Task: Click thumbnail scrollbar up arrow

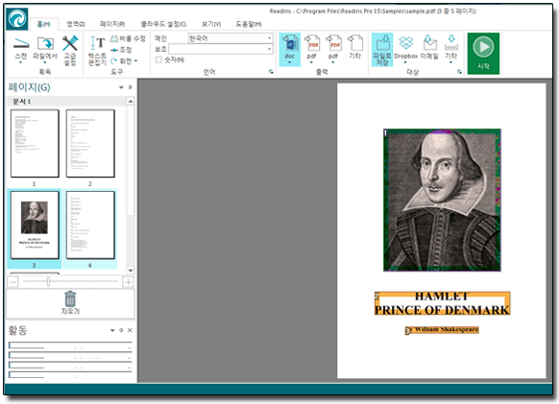Action: [131, 102]
